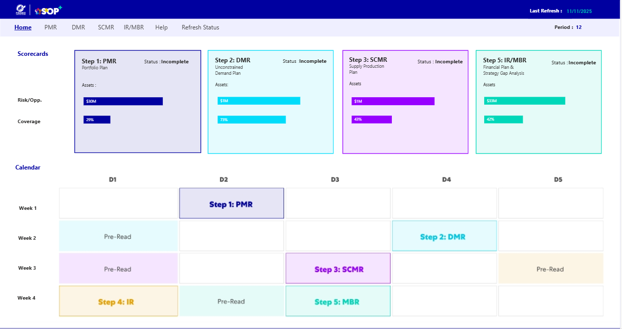Select IR/MBR in the navigation bar
The width and height of the screenshot is (622, 329).
tap(134, 27)
